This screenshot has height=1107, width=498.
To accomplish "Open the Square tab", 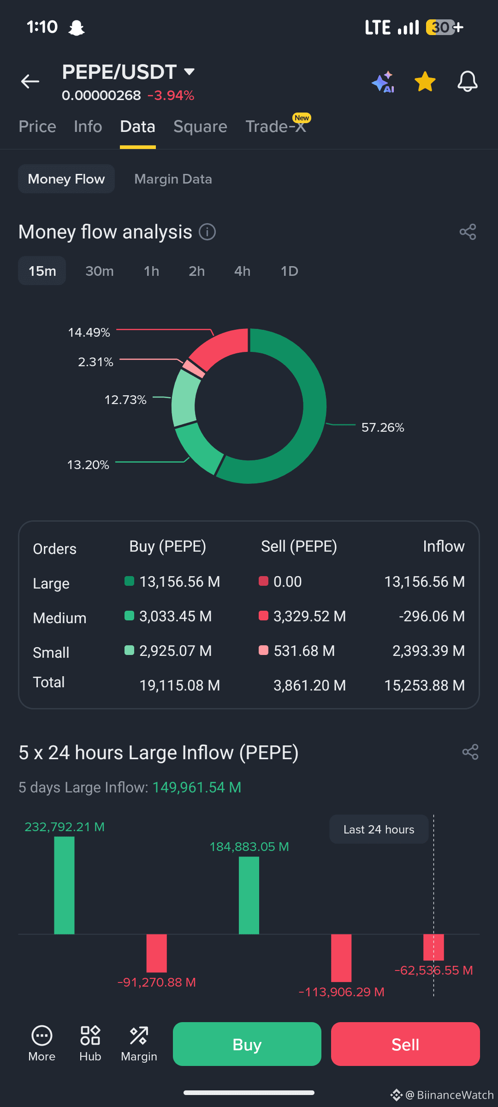I will (200, 126).
